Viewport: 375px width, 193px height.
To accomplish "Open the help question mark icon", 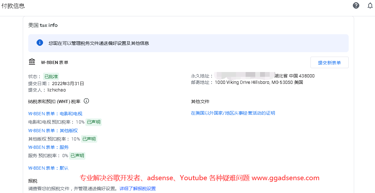I will coord(356,5).
